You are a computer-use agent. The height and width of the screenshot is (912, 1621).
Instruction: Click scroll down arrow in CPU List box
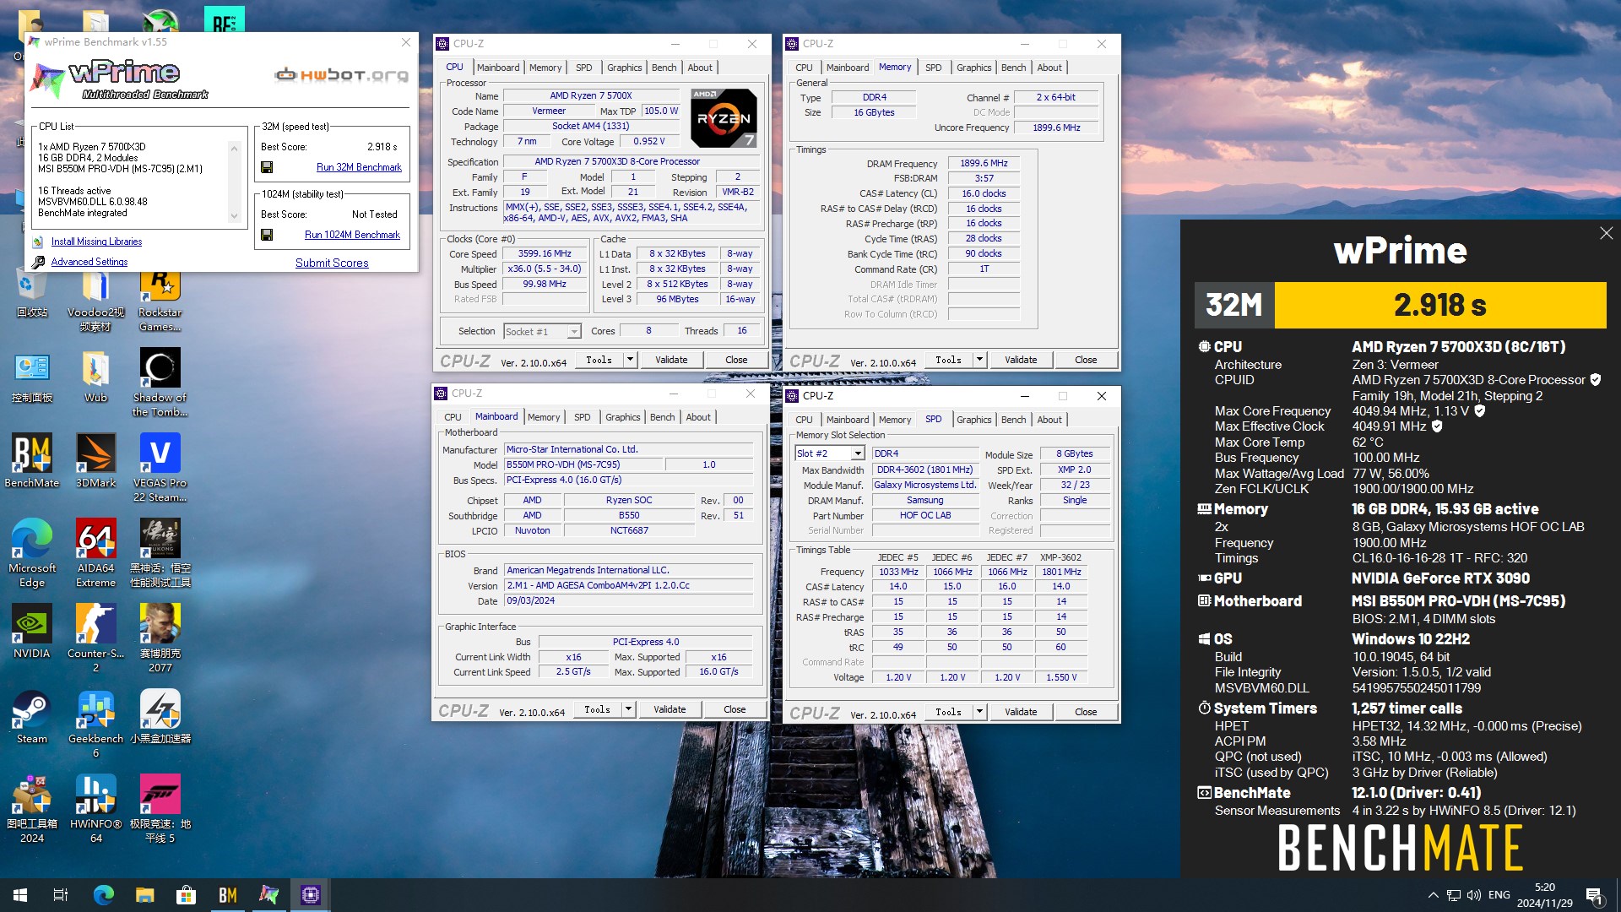tap(235, 217)
